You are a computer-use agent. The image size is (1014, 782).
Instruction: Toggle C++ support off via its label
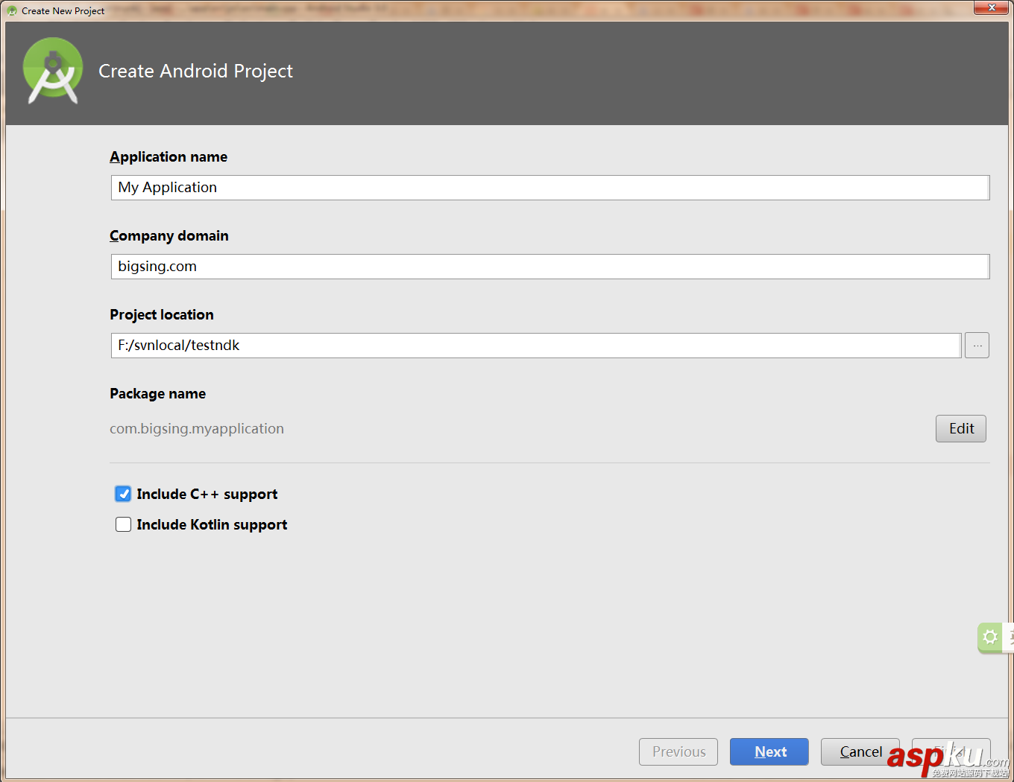(x=206, y=494)
